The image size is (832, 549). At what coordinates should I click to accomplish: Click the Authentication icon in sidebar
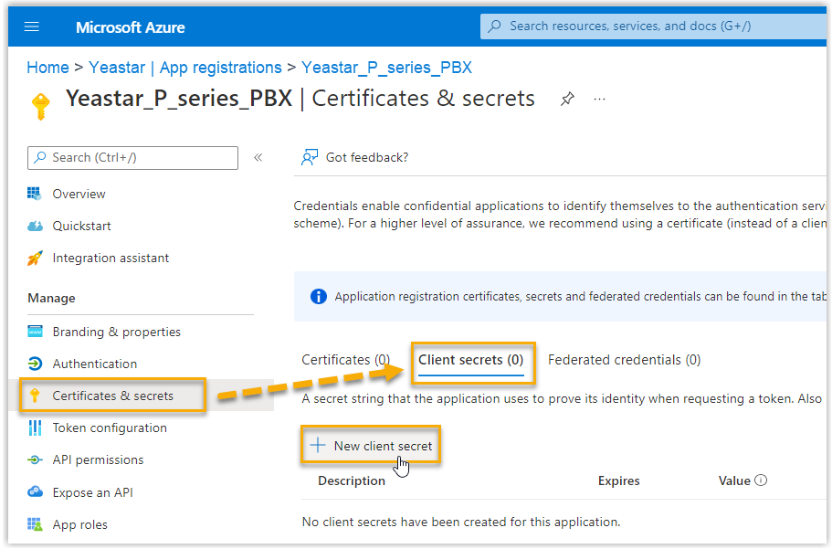(x=36, y=364)
